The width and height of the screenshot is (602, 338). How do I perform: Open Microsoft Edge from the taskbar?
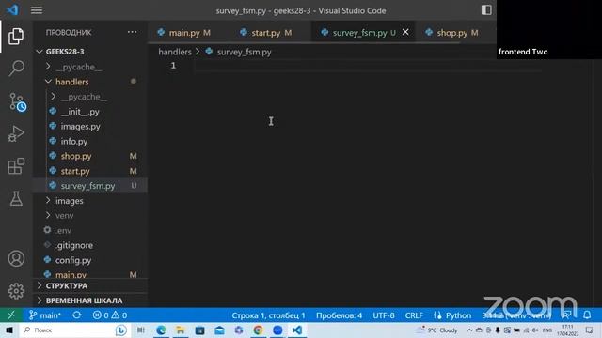click(x=161, y=330)
